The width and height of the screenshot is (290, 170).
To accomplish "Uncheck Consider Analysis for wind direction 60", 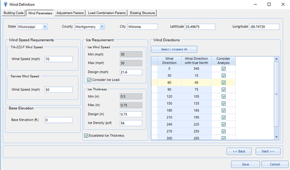I will tap(223, 83).
